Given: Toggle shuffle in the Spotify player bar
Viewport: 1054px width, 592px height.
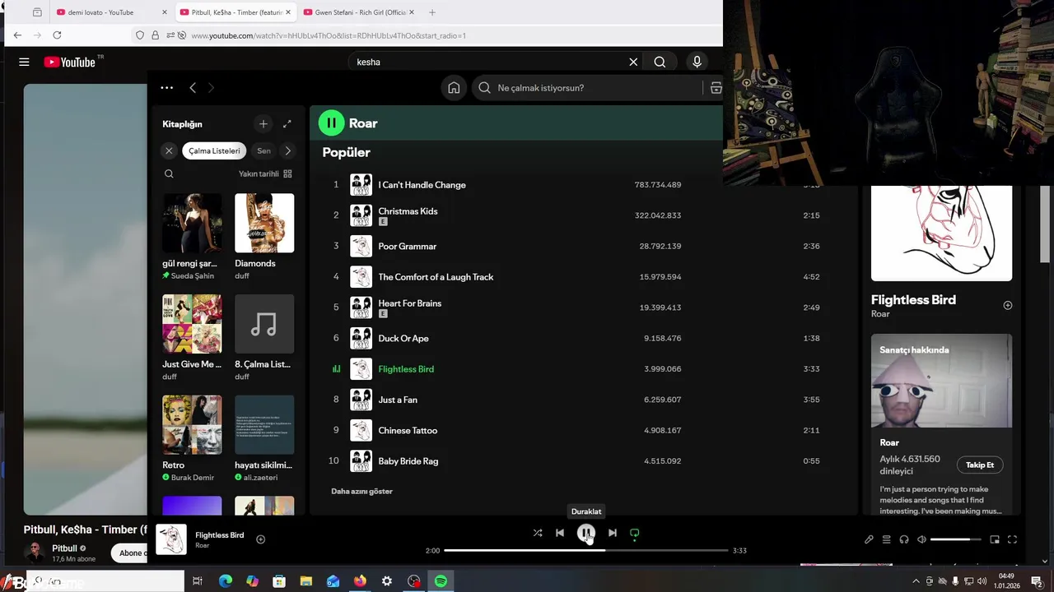Looking at the screenshot, I should click(x=538, y=533).
